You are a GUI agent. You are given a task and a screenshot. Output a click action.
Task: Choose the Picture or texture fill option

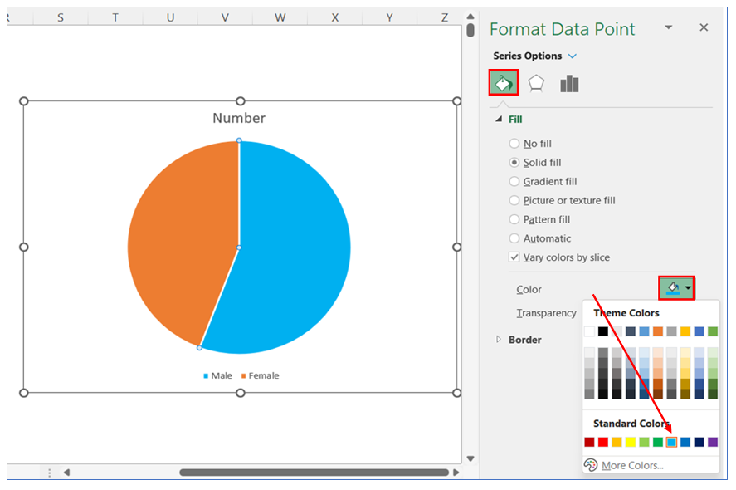(514, 201)
